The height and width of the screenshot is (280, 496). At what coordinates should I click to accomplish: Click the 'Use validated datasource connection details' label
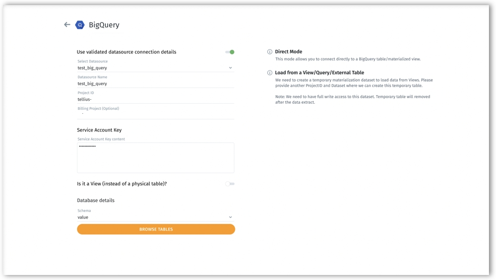(x=127, y=52)
